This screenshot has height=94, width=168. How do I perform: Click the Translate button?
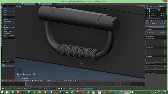click(8, 9)
